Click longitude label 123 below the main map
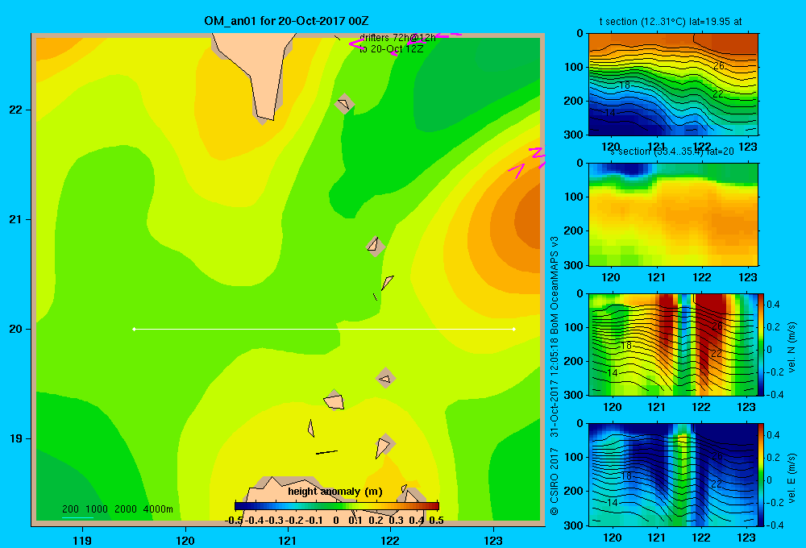This screenshot has width=806, height=548. tap(493, 540)
